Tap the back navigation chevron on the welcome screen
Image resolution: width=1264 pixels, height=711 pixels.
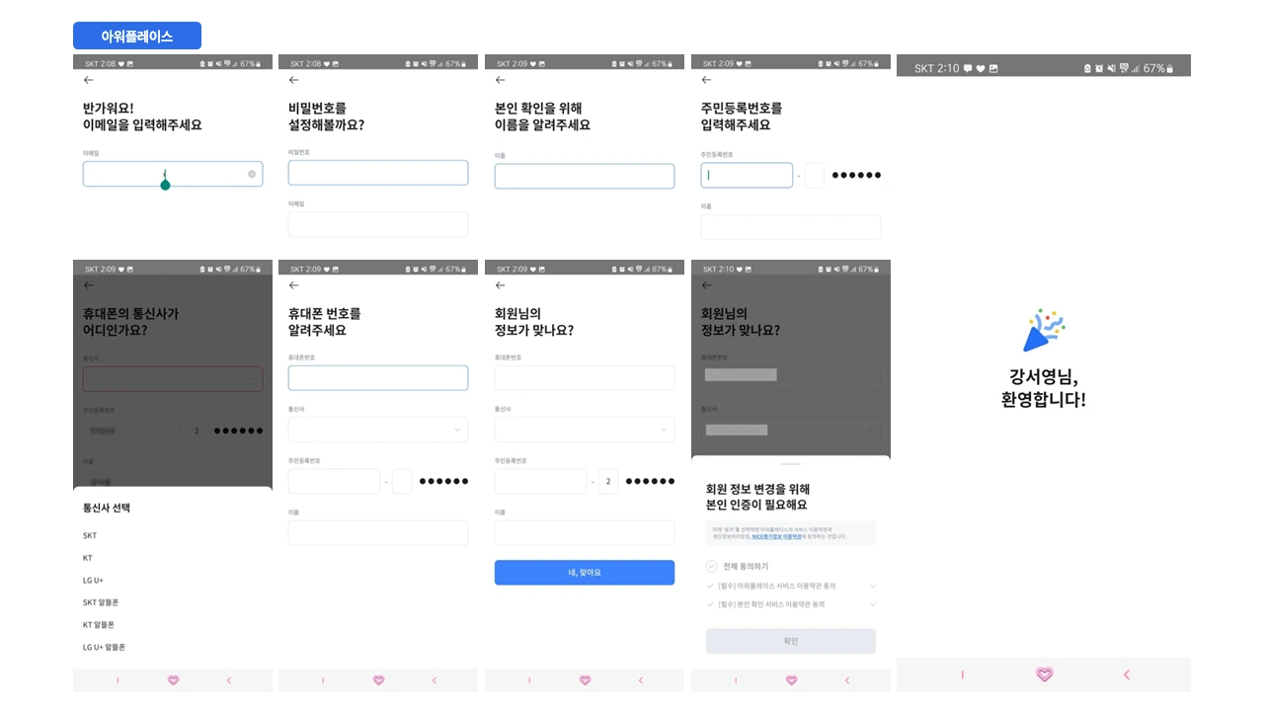pyautogui.click(x=1126, y=674)
